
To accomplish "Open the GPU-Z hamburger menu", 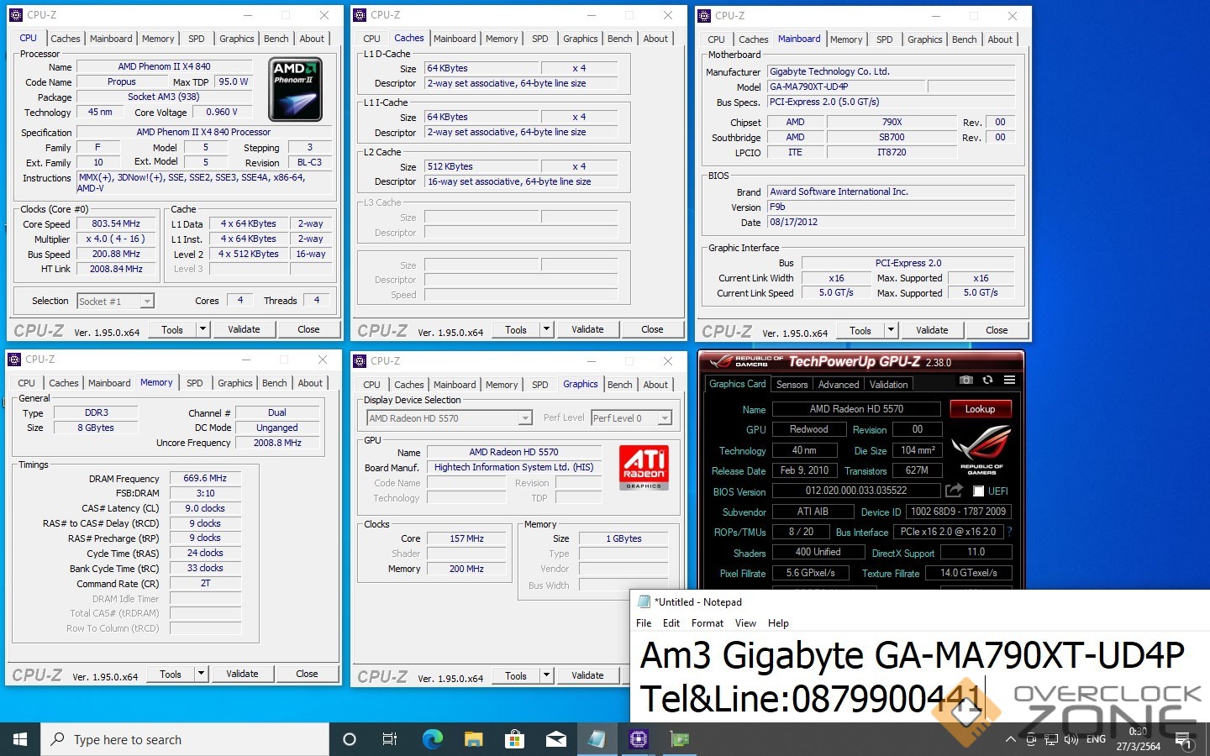I will pos(1009,381).
